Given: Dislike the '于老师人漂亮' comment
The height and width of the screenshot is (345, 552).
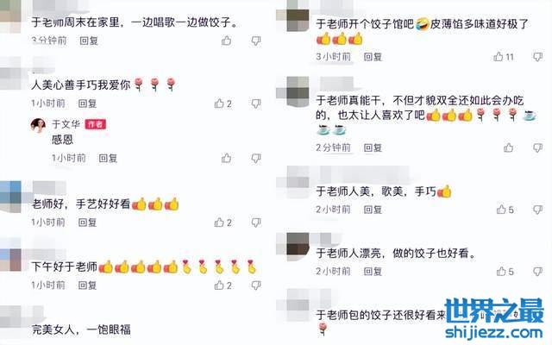Looking at the screenshot, I should 537,272.
